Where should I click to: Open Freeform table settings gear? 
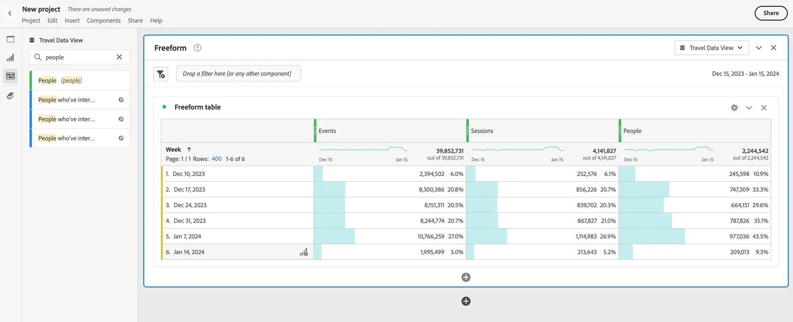[x=734, y=108]
